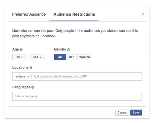The width and height of the screenshot is (154, 123).
Task: Select All gender option
Action: coord(60,57)
